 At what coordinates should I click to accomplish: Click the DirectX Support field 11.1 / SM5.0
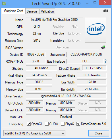point(94,68)
